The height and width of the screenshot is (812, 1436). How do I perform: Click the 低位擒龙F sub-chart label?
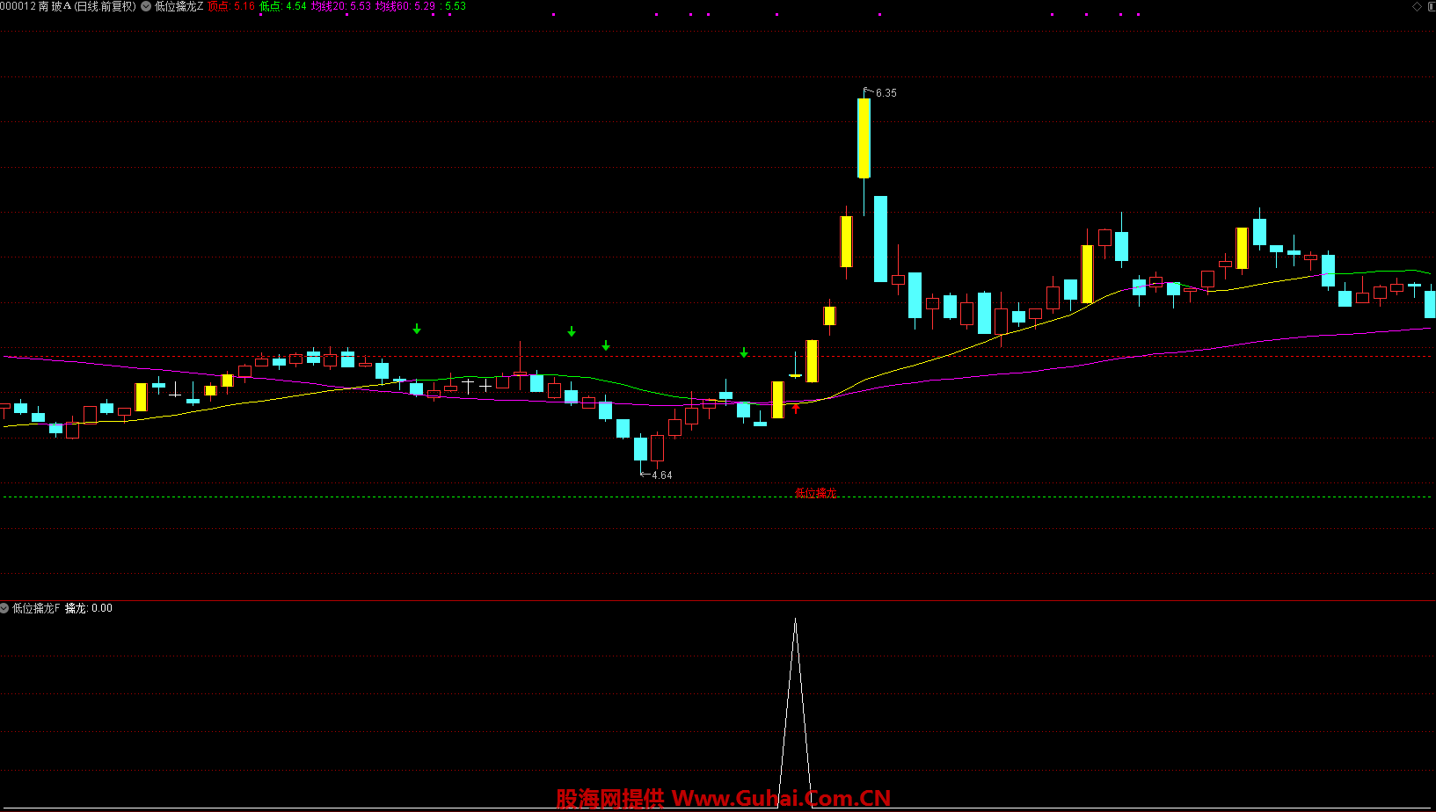[x=36, y=608]
